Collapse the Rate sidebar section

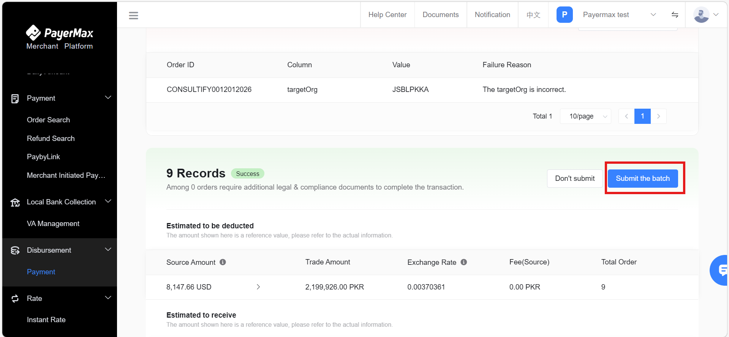[108, 298]
